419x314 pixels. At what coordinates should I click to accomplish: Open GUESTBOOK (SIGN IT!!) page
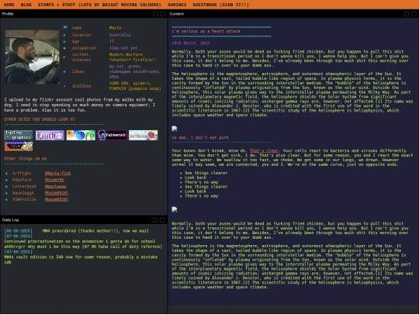220,5
